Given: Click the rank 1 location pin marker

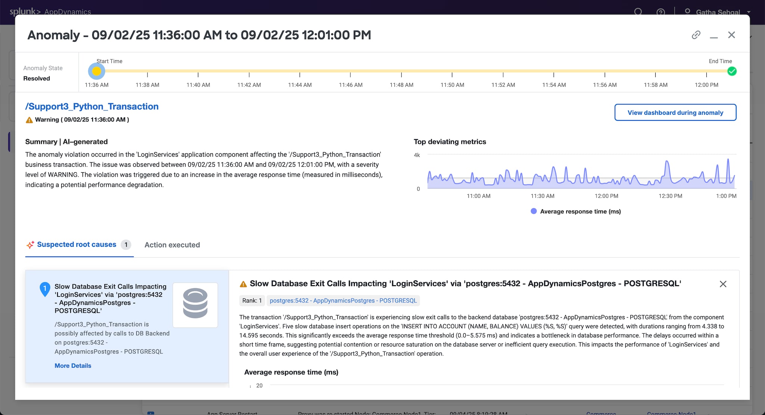Looking at the screenshot, I should (x=45, y=289).
